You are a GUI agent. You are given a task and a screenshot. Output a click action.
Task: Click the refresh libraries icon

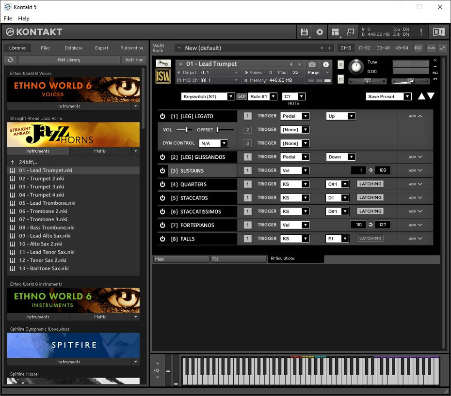coord(10,60)
